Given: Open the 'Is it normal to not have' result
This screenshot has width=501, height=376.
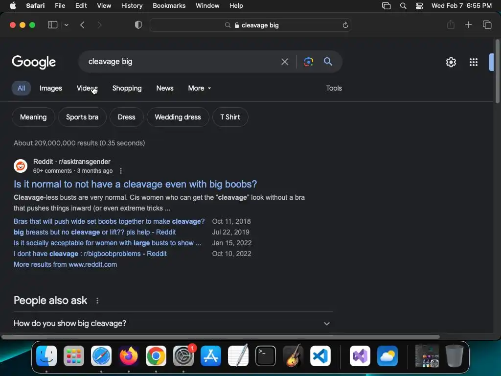Looking at the screenshot, I should click(x=135, y=184).
